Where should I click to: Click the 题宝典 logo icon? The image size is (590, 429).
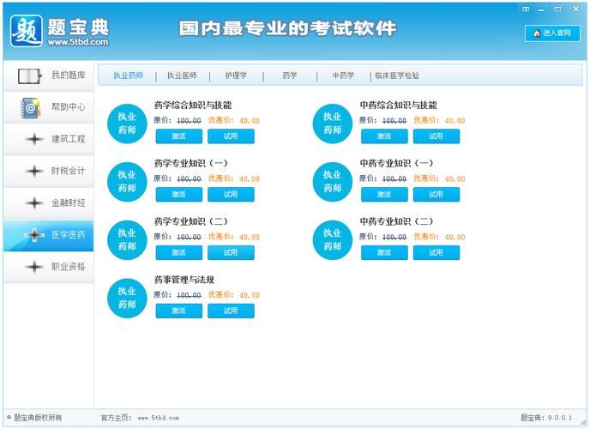26,31
